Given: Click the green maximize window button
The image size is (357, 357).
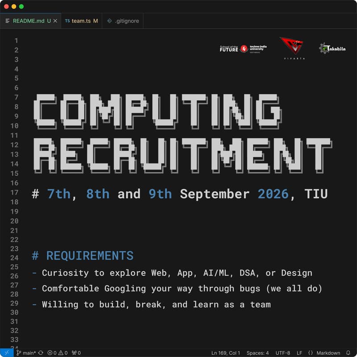Looking at the screenshot, I should pyautogui.click(x=21, y=6).
